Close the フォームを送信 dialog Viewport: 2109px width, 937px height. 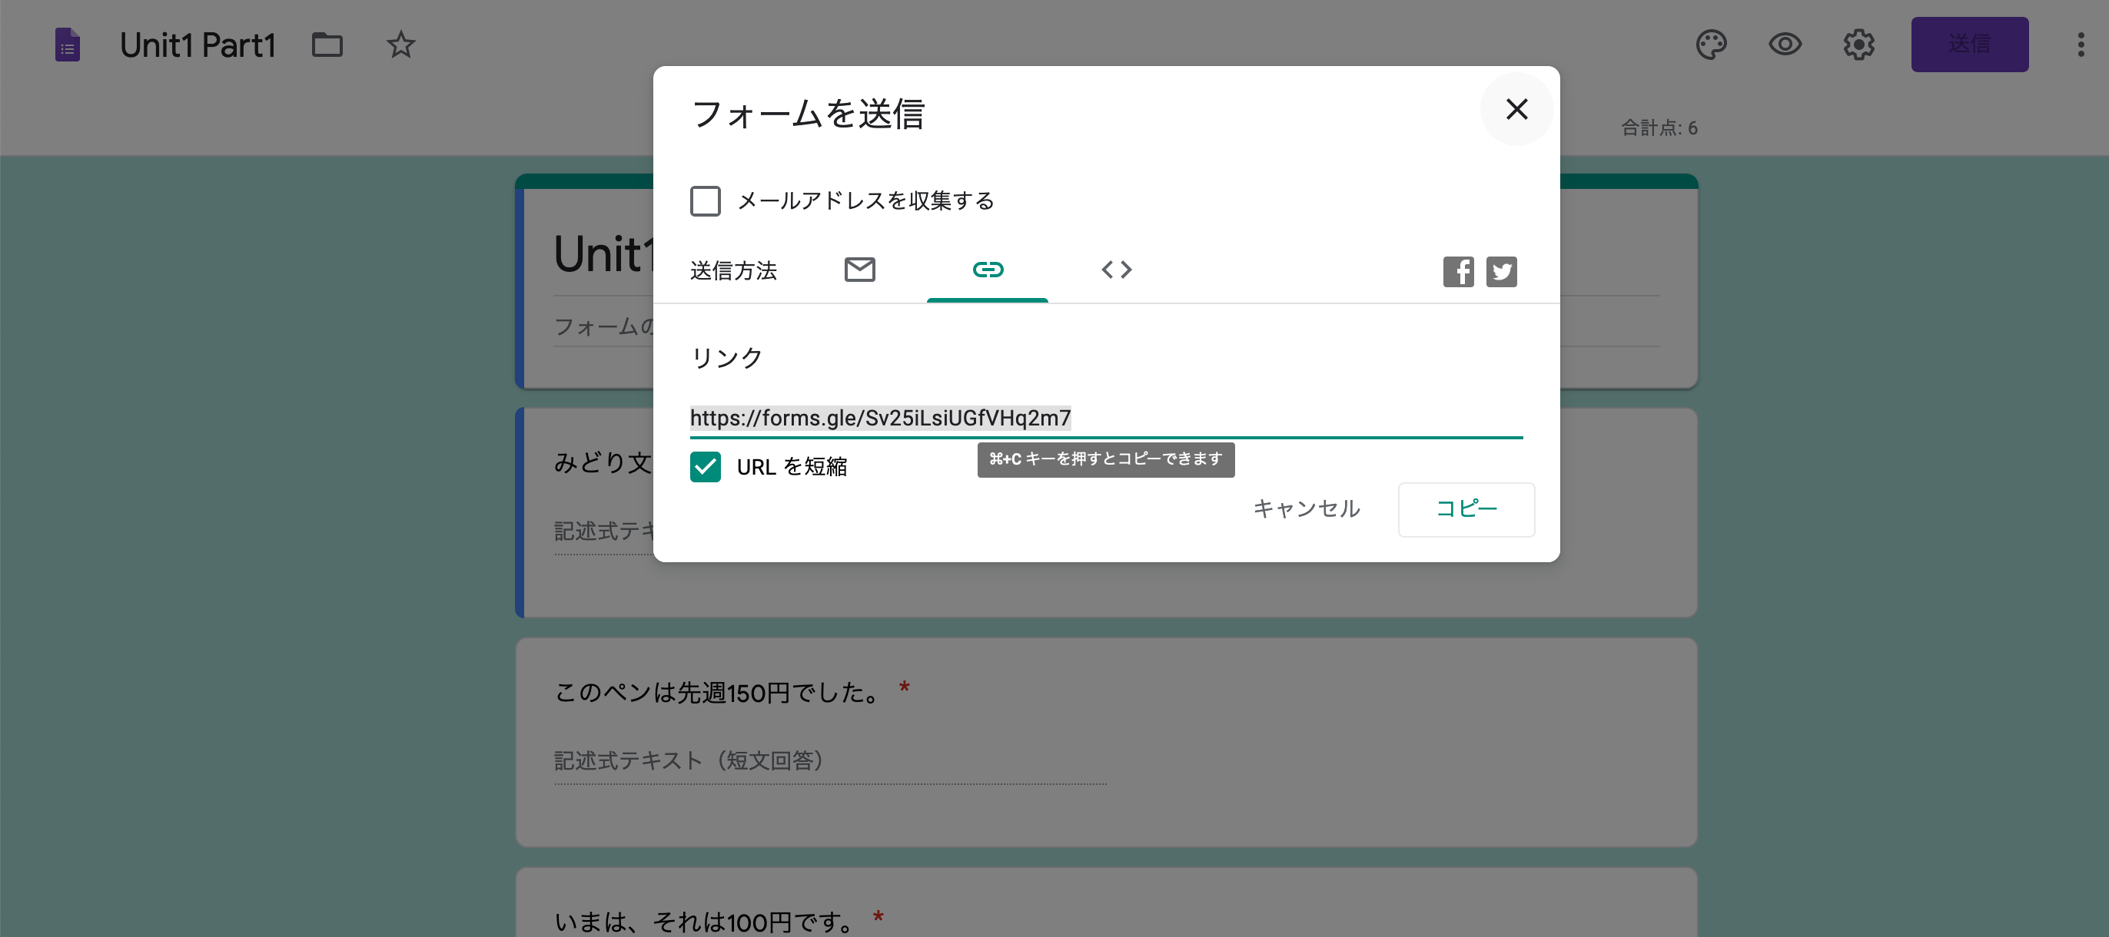coord(1516,109)
